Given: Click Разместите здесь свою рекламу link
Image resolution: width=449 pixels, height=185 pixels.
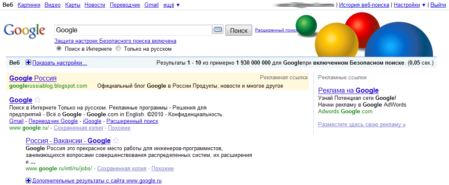Looking at the screenshot, I should [362, 125].
